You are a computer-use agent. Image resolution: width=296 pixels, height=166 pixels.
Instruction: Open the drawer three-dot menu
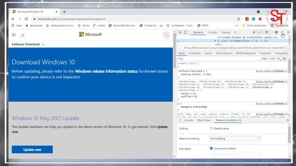pyautogui.click(x=180, y=120)
